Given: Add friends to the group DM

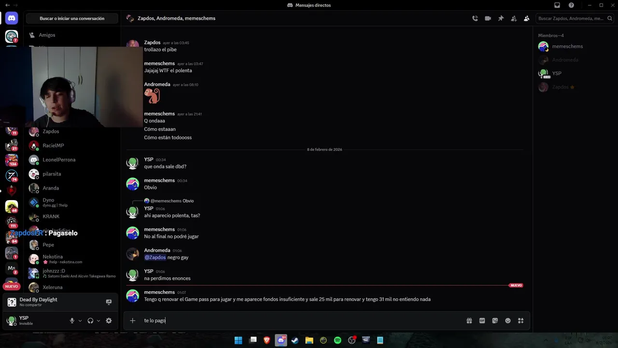Looking at the screenshot, I should pos(514,18).
